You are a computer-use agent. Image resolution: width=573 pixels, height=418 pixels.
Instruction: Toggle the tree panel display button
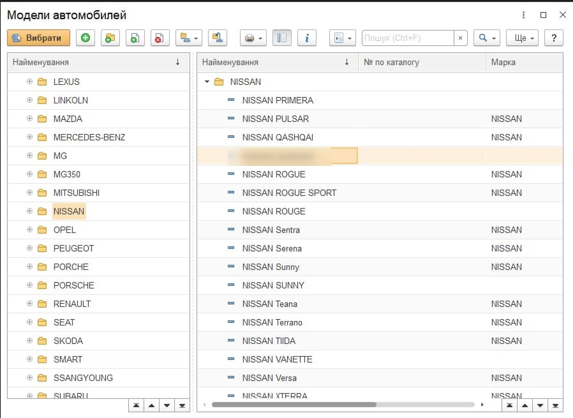(282, 38)
